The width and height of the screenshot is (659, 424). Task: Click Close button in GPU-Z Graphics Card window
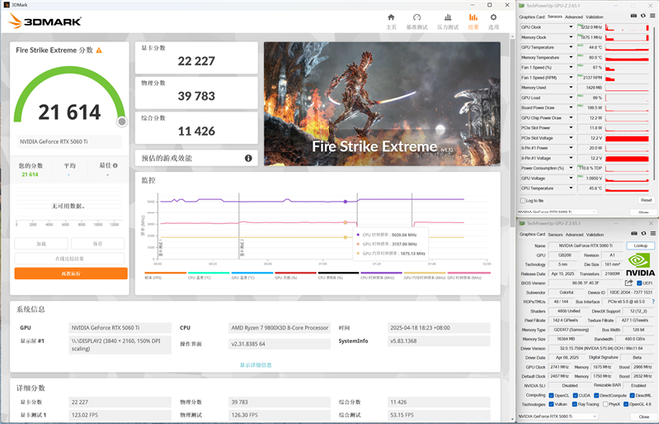point(643,417)
